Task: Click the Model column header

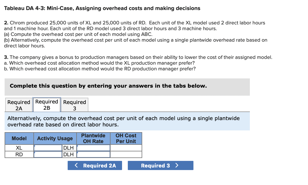Action: pyautogui.click(x=19, y=138)
